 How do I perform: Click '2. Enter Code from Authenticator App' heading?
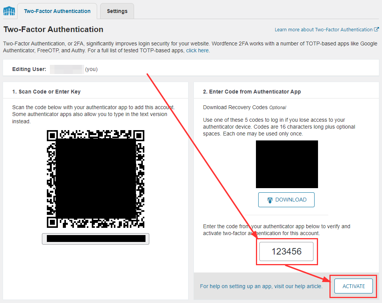[252, 92]
